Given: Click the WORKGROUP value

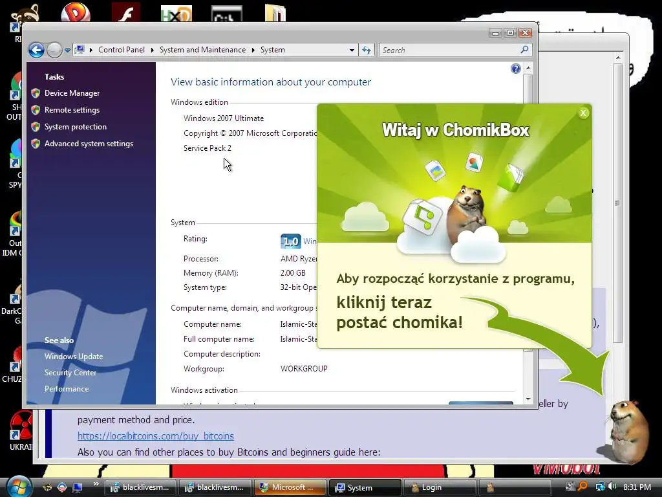Looking at the screenshot, I should (304, 368).
